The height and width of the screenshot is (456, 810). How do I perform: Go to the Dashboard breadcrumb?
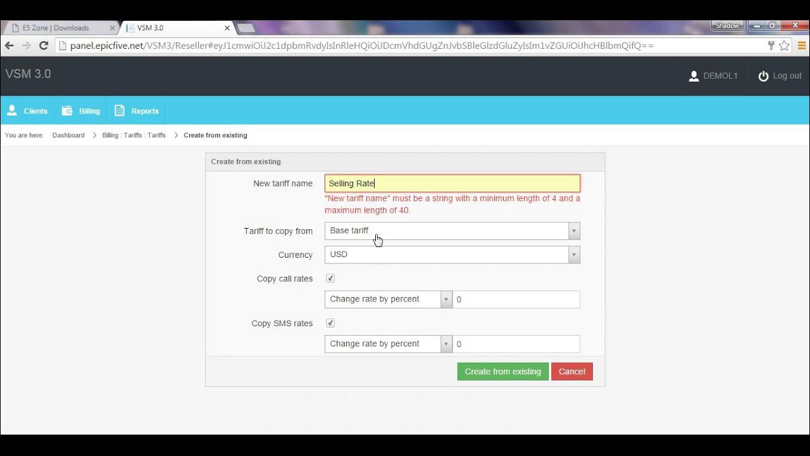point(68,136)
